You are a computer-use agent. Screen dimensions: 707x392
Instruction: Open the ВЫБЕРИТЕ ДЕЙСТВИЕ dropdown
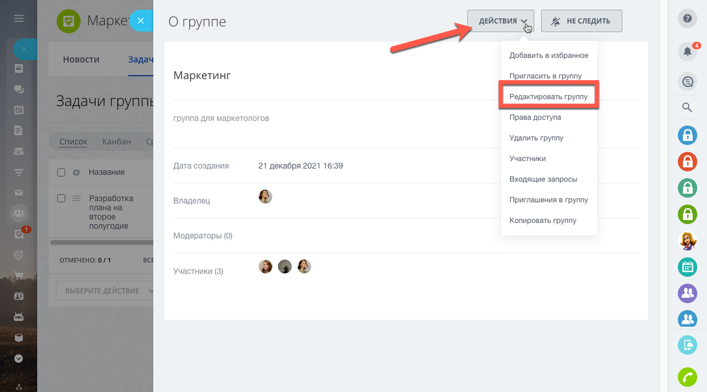(x=105, y=291)
